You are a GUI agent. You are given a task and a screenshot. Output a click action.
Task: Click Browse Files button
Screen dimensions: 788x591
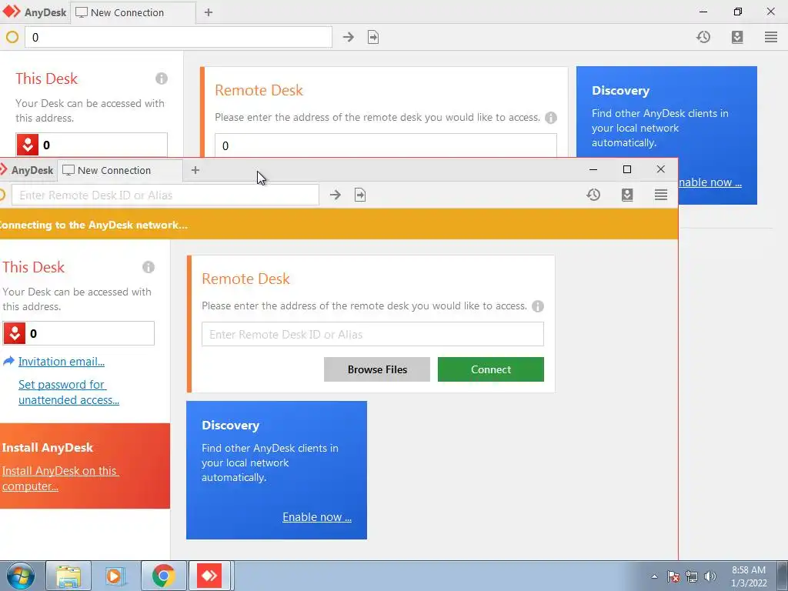click(377, 369)
